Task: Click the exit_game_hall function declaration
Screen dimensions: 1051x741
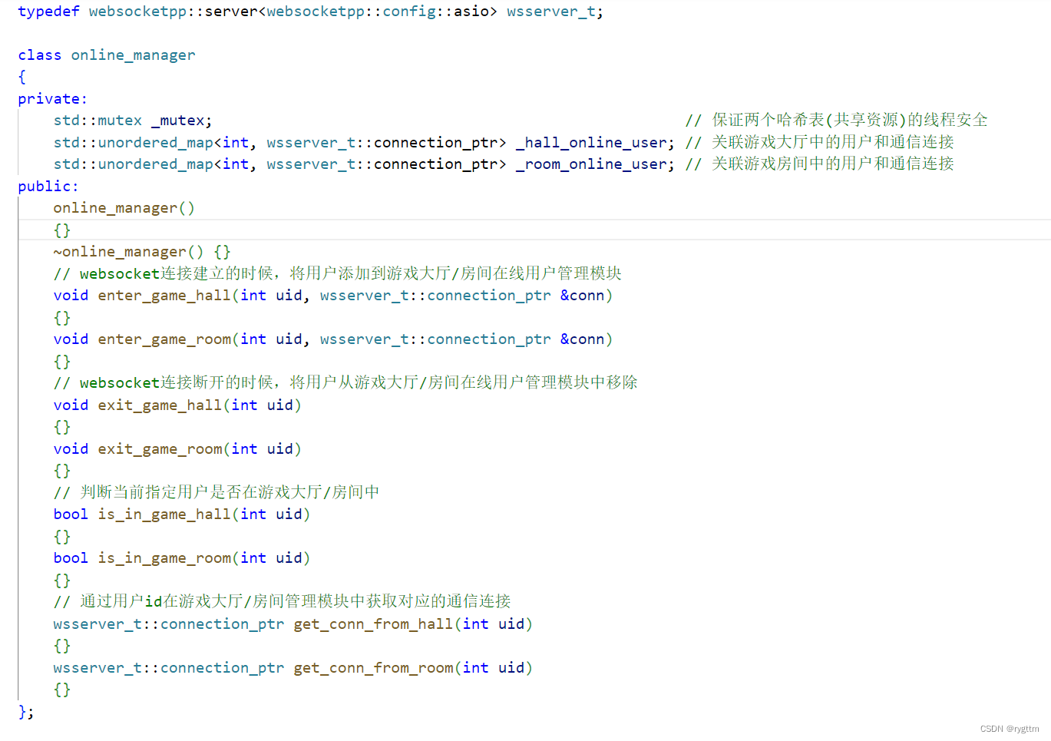Action: (177, 405)
